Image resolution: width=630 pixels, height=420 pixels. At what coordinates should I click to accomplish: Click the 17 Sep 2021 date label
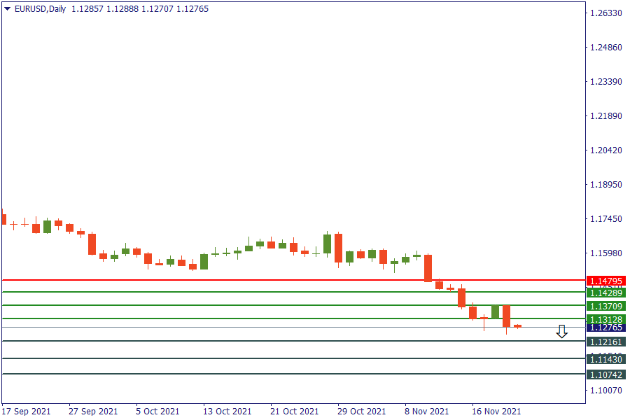coord(26,412)
